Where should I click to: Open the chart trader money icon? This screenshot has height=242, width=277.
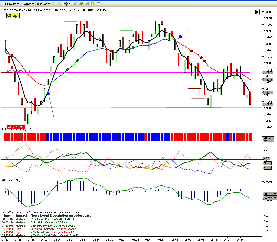(81, 3)
